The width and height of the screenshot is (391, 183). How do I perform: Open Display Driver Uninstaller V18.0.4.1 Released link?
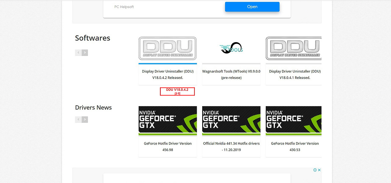295,74
